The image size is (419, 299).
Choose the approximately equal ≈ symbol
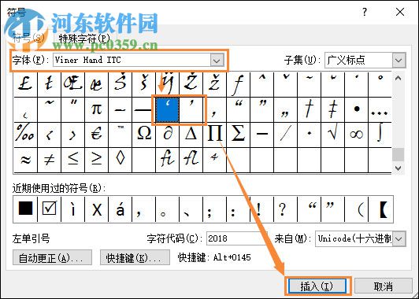(x=25, y=160)
